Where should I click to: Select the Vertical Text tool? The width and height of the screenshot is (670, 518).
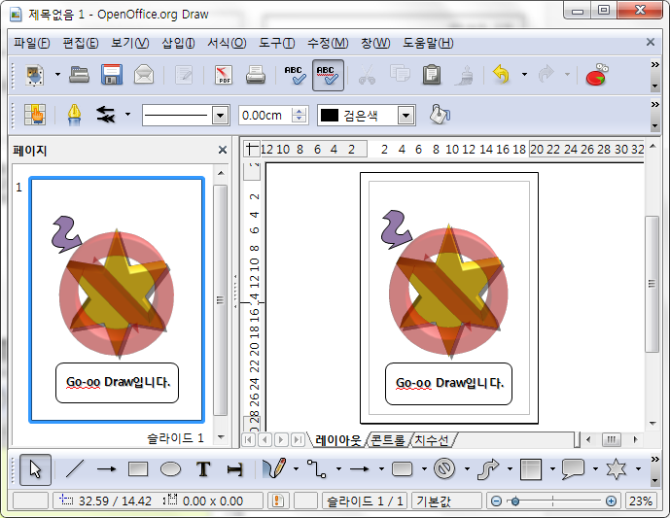(x=235, y=469)
